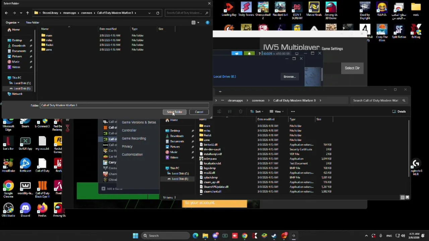This screenshot has height=241, width=429.
Task: Open the Steam notifications bell icon
Action: point(249,54)
